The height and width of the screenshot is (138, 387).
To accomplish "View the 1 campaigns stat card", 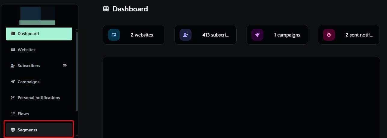I will click(287, 35).
